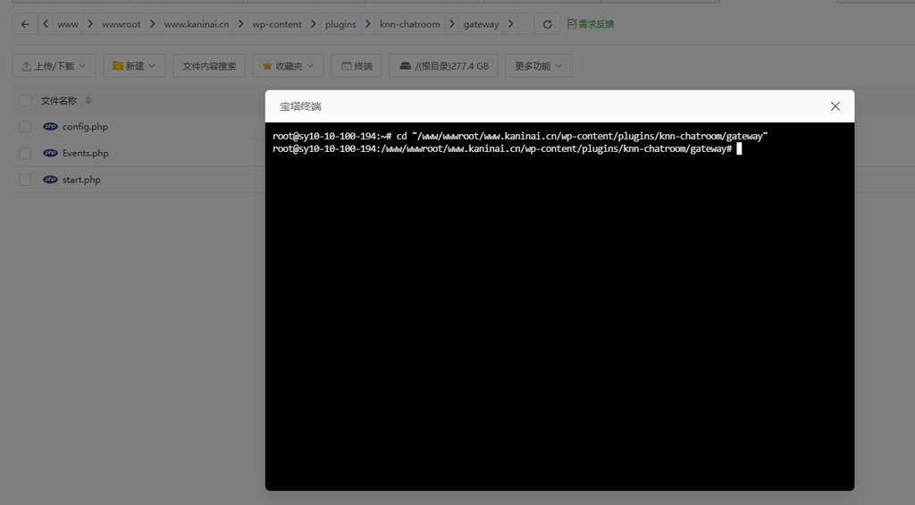The image size is (915, 505).
Task: Expand the chevron after wwwroot breadcrumb
Action: tap(152, 24)
